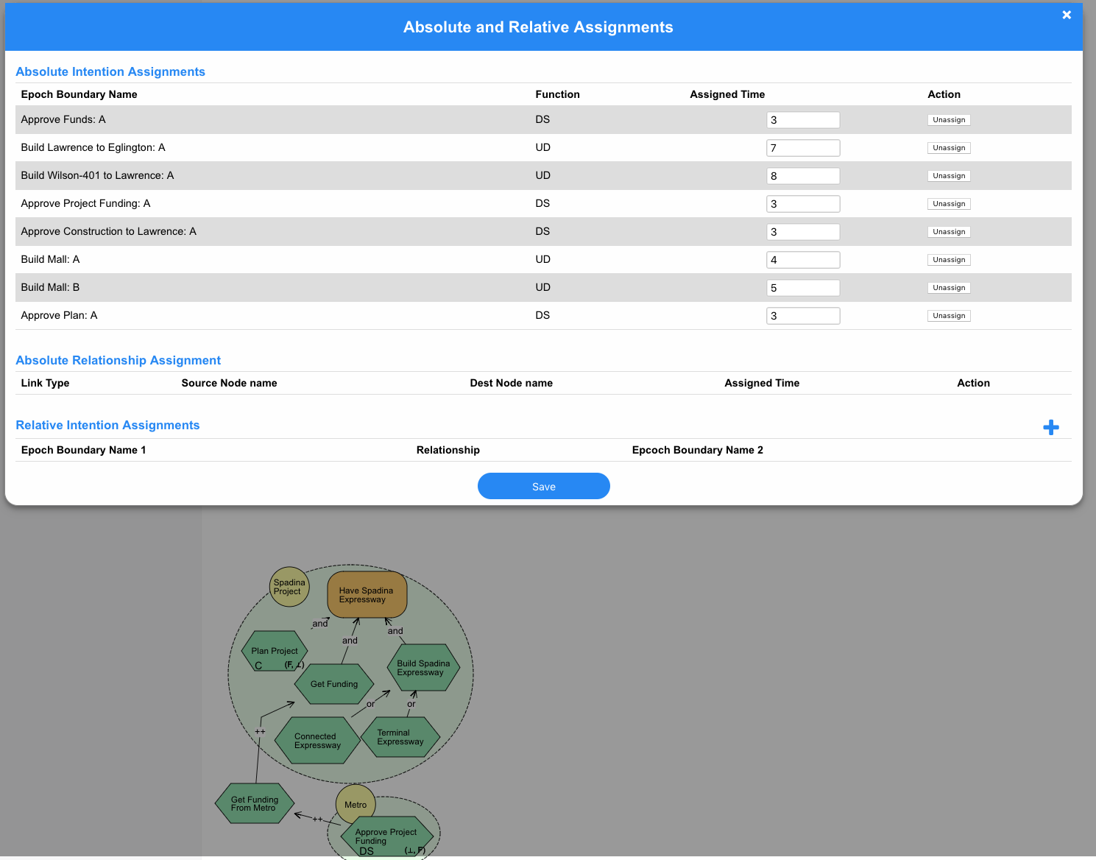This screenshot has height=860, width=1096.
Task: Unassign Approve Project Funding: A
Action: (x=949, y=204)
